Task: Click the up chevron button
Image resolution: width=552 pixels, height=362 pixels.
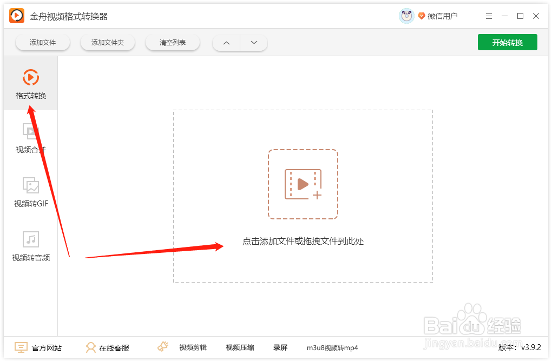Action: [226, 42]
